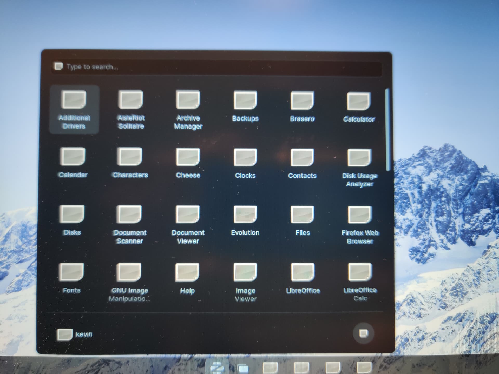
Task: Launch the Calculator app
Action: [x=359, y=107]
